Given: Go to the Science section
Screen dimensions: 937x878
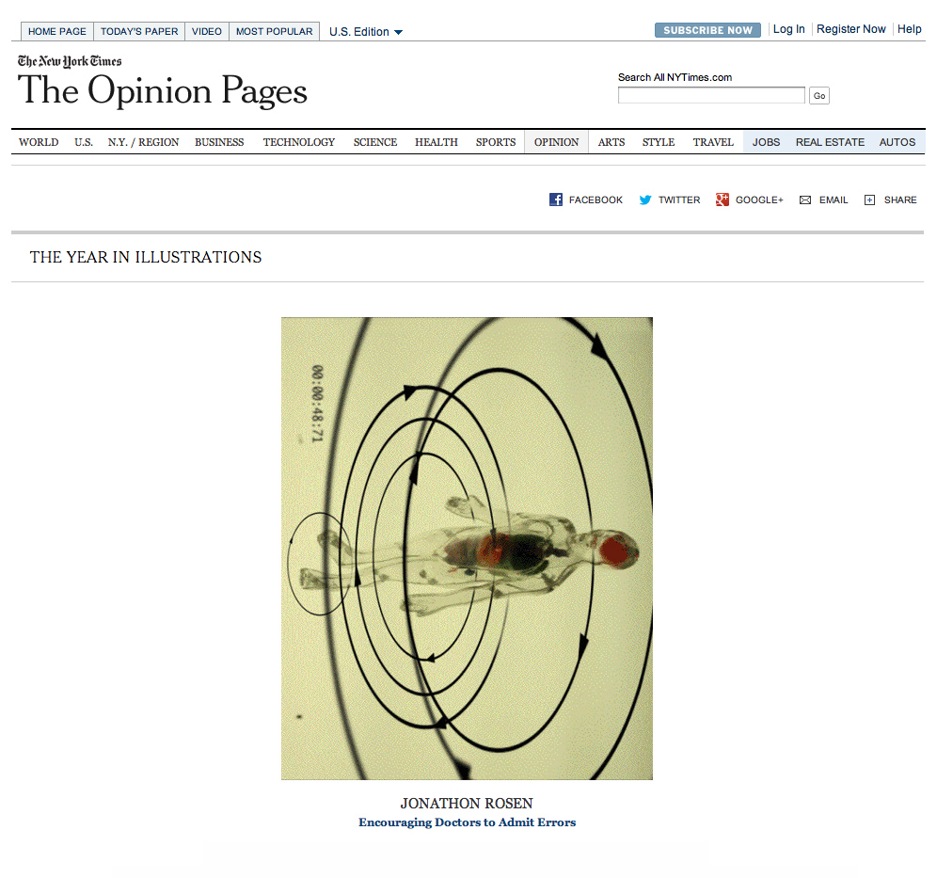Looking at the screenshot, I should click(x=375, y=142).
